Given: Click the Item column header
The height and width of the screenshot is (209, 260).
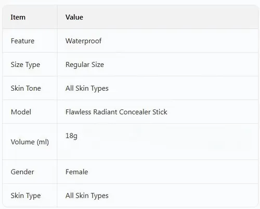Looking at the screenshot, I should pyautogui.click(x=18, y=17).
